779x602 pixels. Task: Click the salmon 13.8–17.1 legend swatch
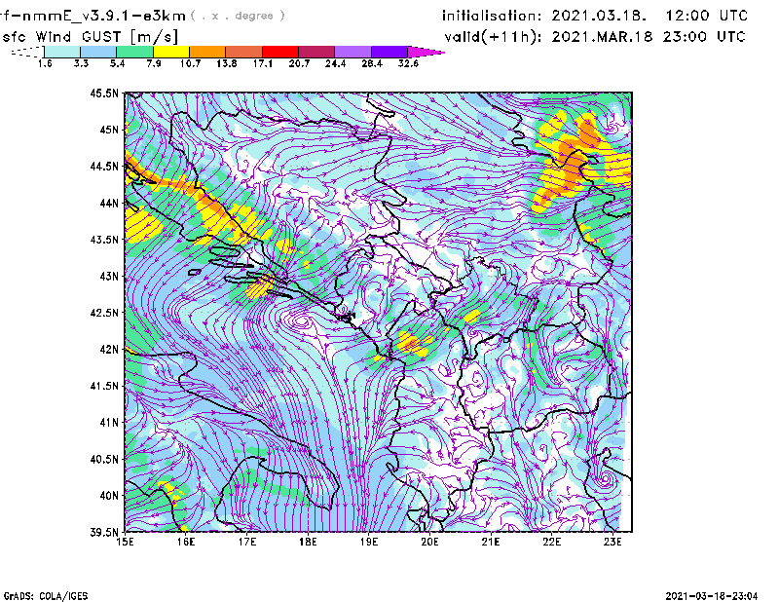244,52
